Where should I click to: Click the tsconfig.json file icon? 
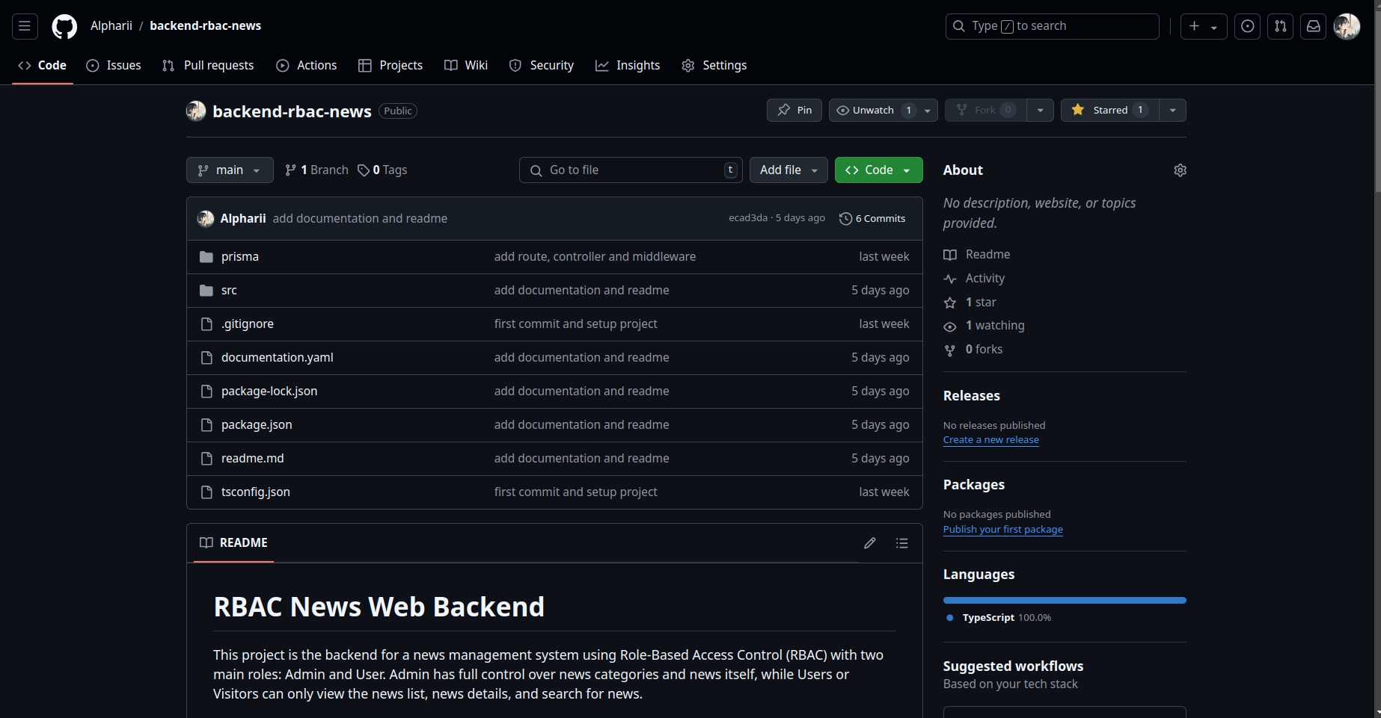[x=206, y=492]
